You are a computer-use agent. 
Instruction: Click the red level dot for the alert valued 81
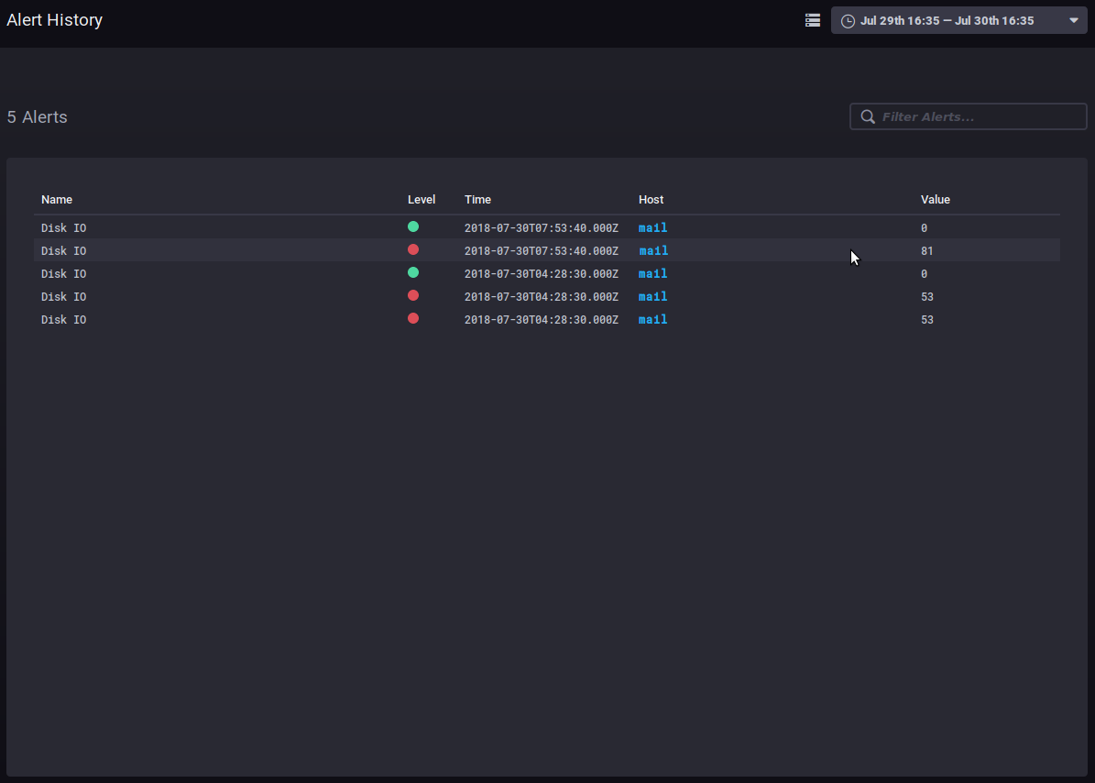pyautogui.click(x=413, y=249)
